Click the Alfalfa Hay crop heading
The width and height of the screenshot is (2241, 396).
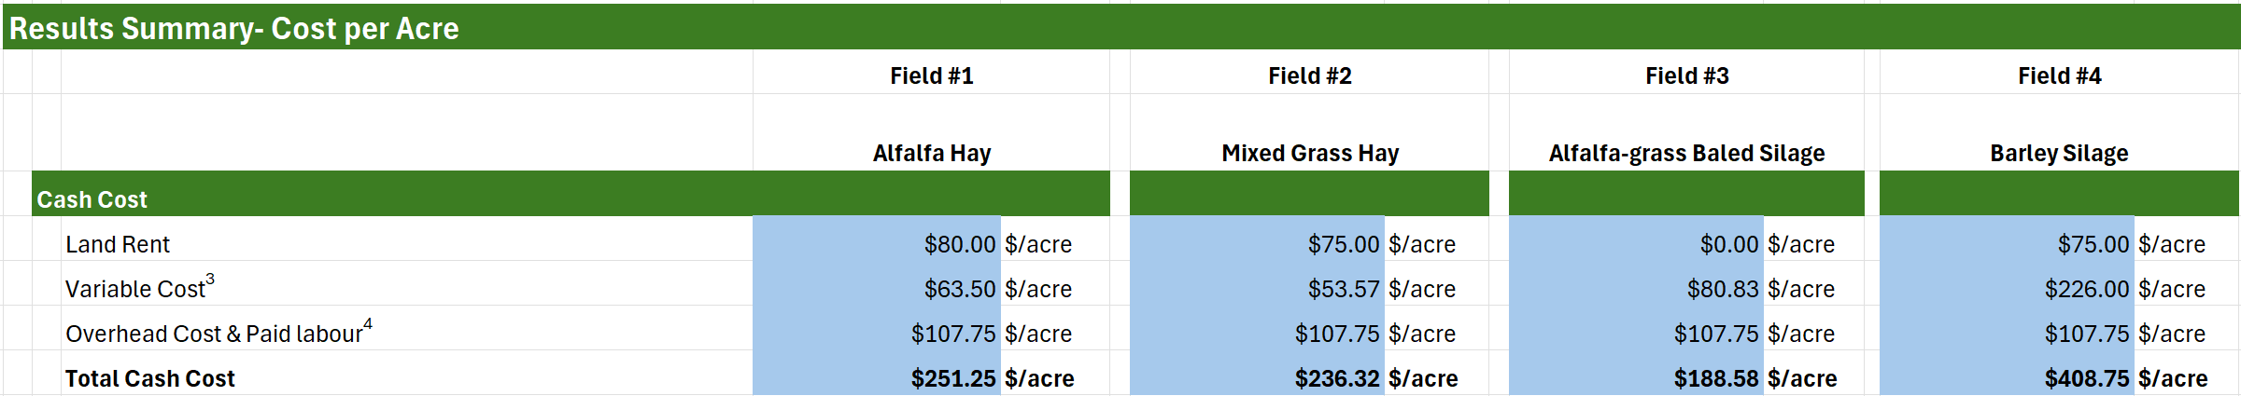[x=932, y=153]
